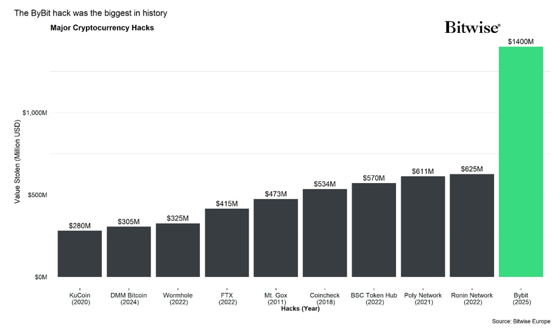The height and width of the screenshot is (335, 552).
Task: Click the Source: Bitwise Europe text
Action: coord(521,321)
